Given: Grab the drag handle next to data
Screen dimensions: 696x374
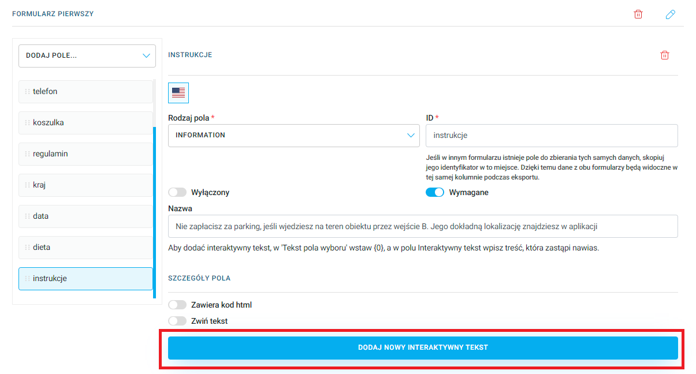Looking at the screenshot, I should pyautogui.click(x=27, y=216).
